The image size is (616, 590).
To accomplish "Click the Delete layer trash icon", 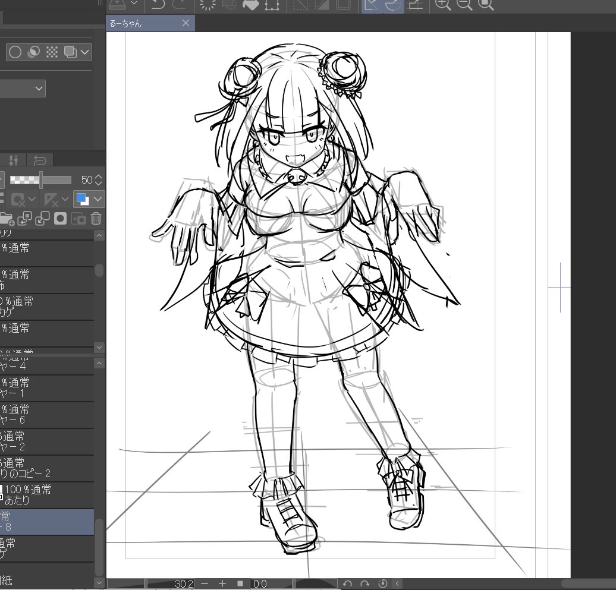I will coord(96,219).
